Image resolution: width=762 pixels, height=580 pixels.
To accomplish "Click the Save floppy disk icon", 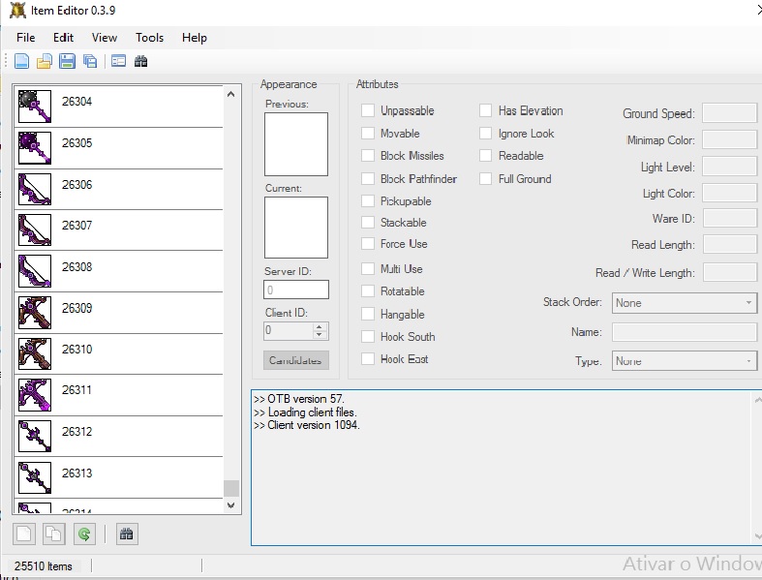I will pyautogui.click(x=67, y=61).
